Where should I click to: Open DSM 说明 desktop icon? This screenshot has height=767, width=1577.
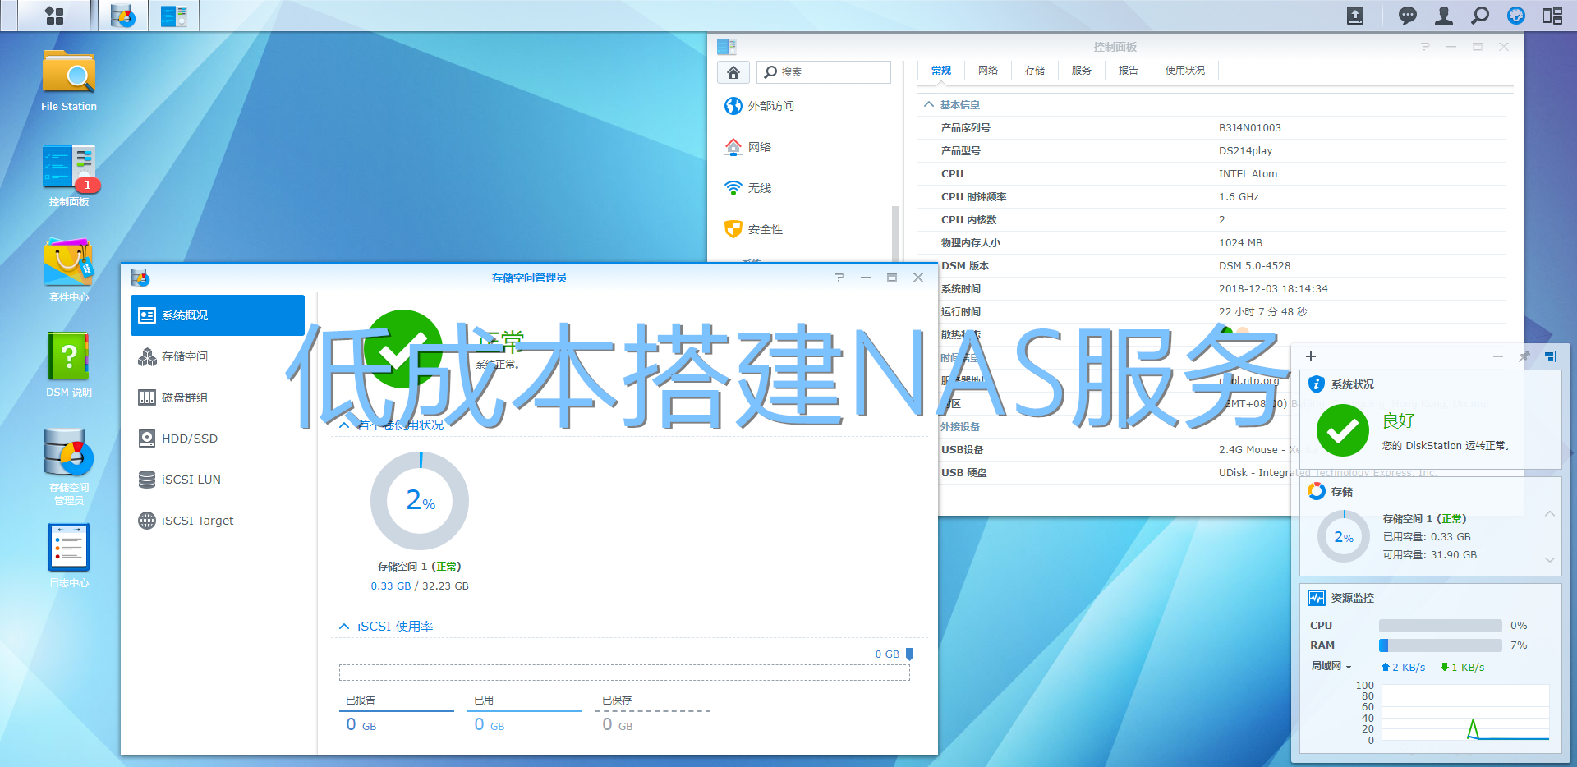pos(69,366)
